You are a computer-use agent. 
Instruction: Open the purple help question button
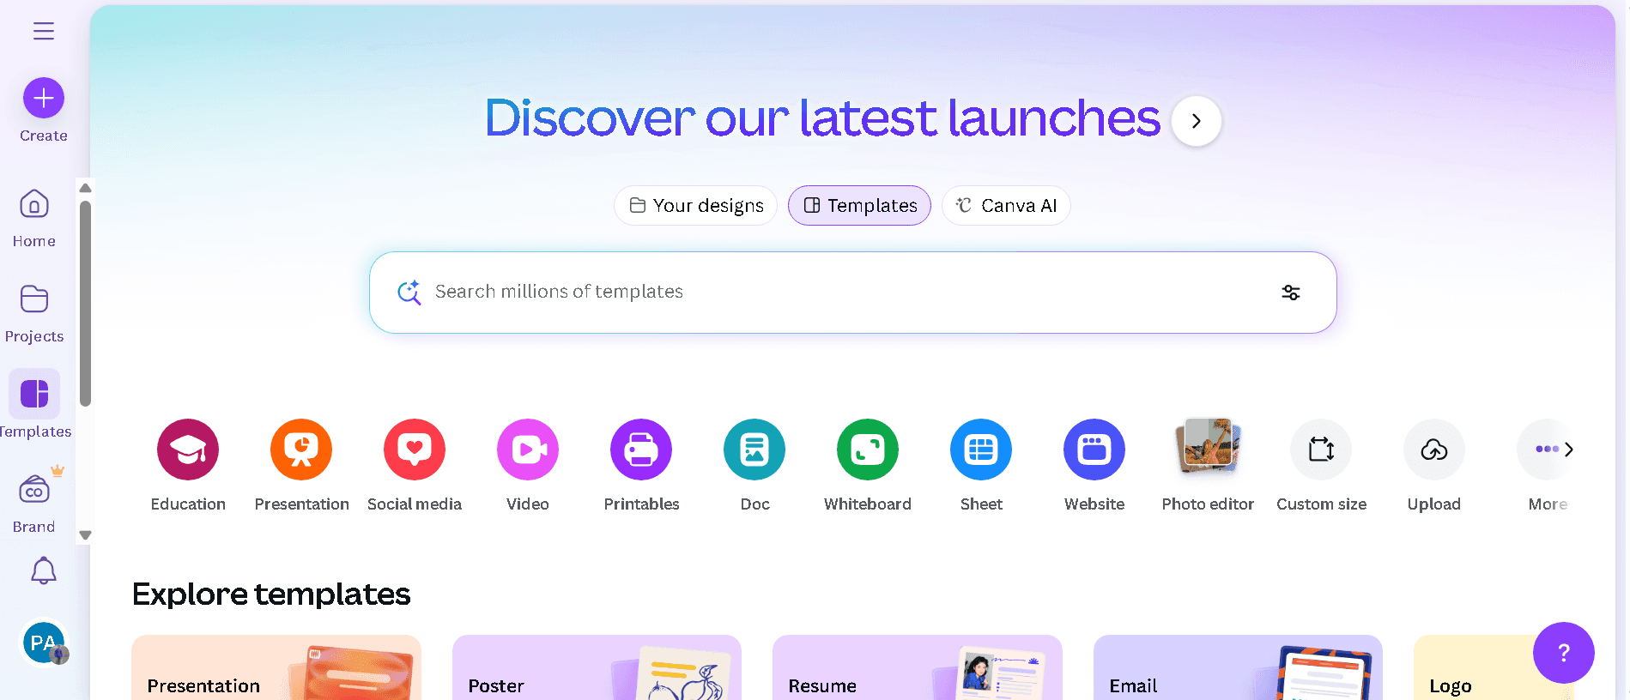(x=1564, y=653)
